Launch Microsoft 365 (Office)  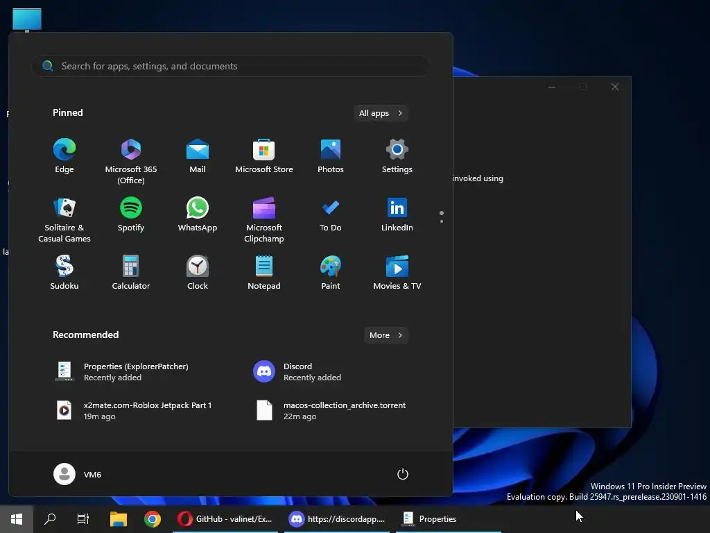coord(131,161)
